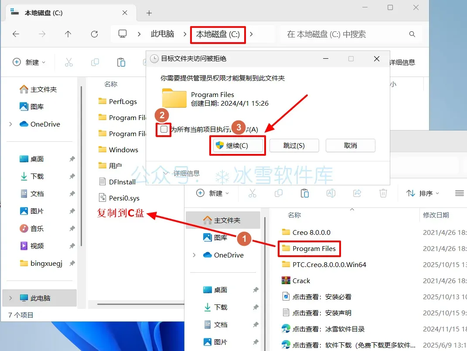
Task: Expand 此电脑 in C: drive sidebar
Action: 10,298
